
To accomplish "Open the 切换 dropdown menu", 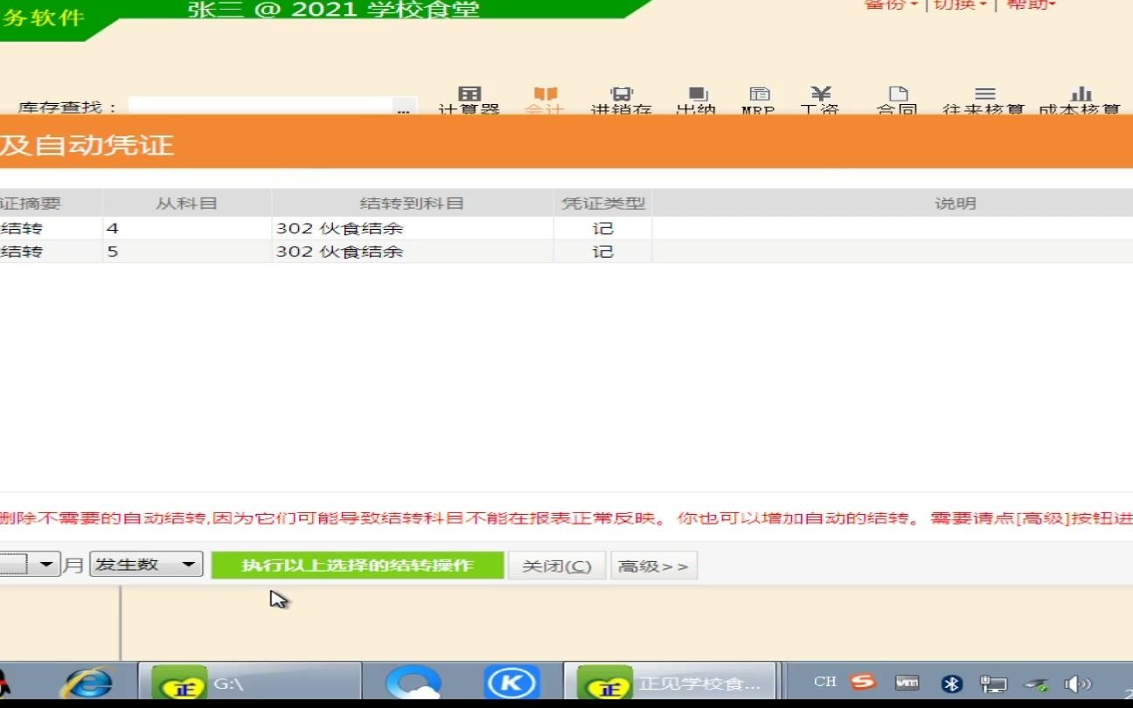I will coord(960,5).
